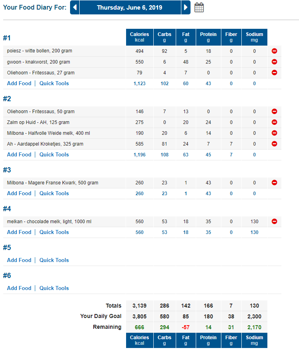Open Quick Tools for meal #4
Screen dimensions: 299x360
(x=54, y=232)
